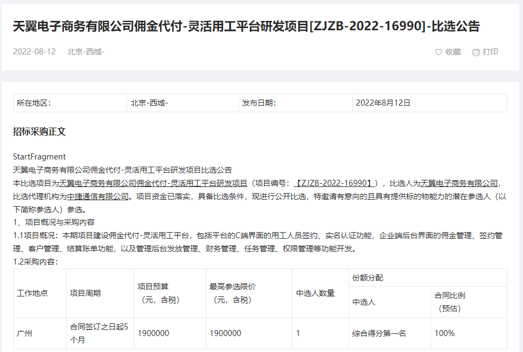Click the 综合得分第一名 winner cell
523x352 pixels.
(379, 333)
